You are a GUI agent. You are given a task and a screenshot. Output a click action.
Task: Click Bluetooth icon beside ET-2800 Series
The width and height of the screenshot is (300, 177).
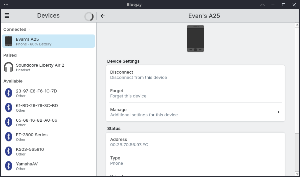(x=9, y=137)
